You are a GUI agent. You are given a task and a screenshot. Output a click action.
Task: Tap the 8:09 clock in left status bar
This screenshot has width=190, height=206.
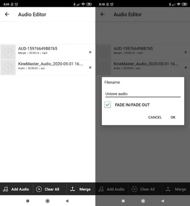[x=6, y=4]
